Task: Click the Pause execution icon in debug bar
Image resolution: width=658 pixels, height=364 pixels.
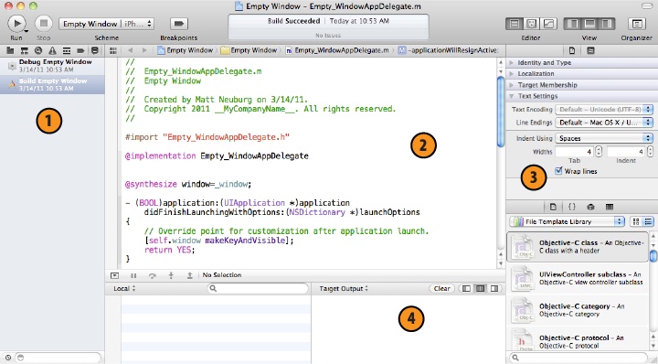Action: pyautogui.click(x=133, y=276)
